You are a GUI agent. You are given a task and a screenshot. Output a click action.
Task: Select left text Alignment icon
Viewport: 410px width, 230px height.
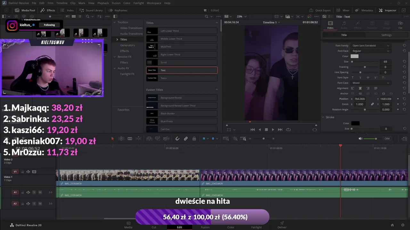(353, 88)
